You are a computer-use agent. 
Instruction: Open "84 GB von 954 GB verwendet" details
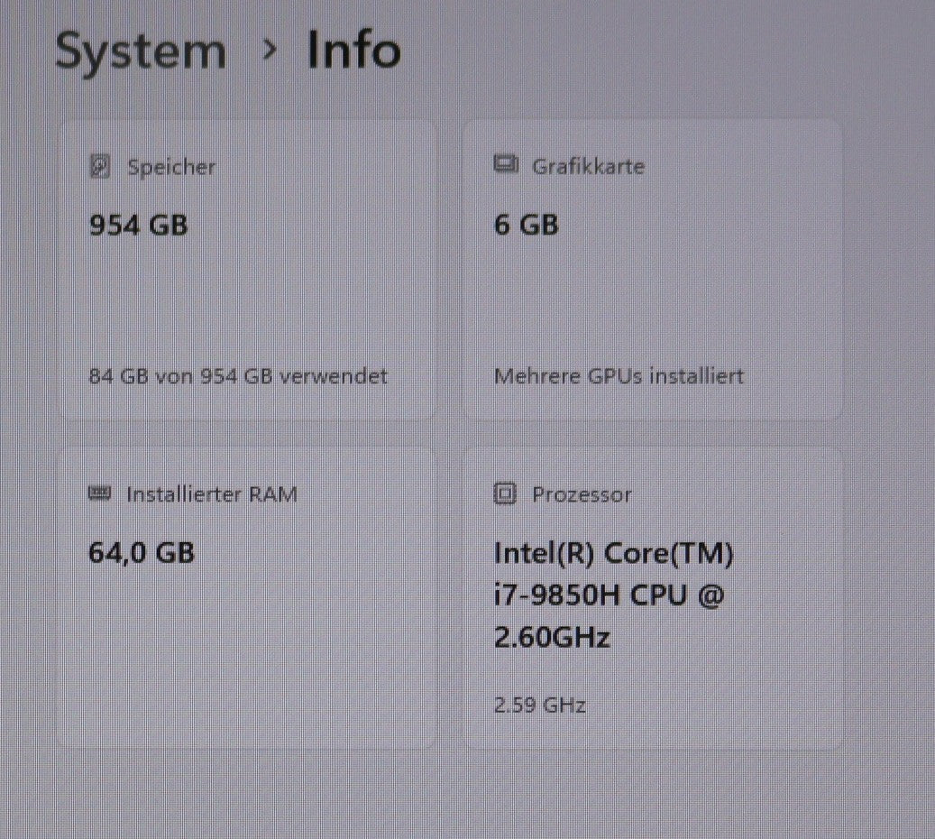(x=238, y=375)
